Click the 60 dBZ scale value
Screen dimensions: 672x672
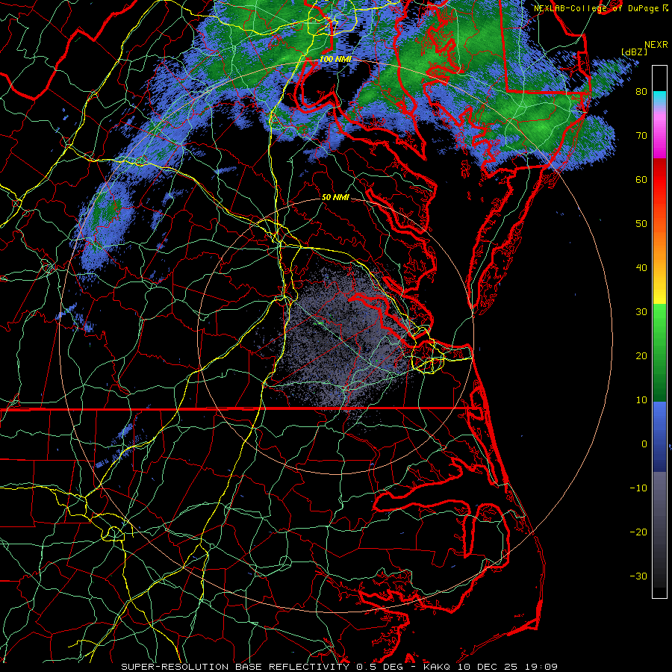641,179
